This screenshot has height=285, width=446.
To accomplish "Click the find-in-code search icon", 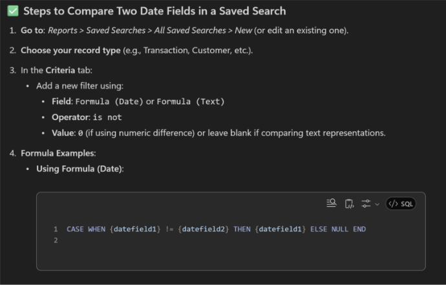I will click(x=332, y=204).
